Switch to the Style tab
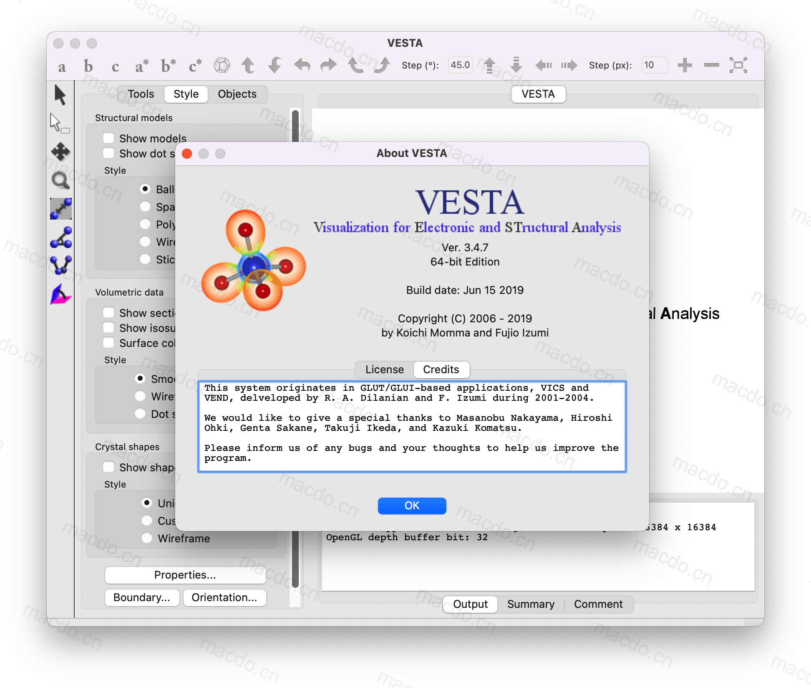Screen dimensions: 811x688 coord(186,94)
